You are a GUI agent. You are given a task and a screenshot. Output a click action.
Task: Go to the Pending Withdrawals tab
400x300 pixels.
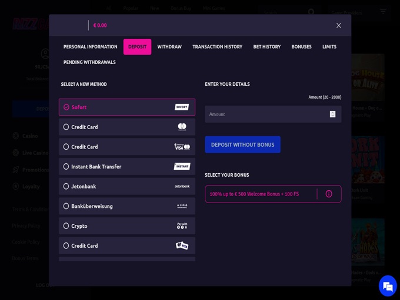point(89,62)
